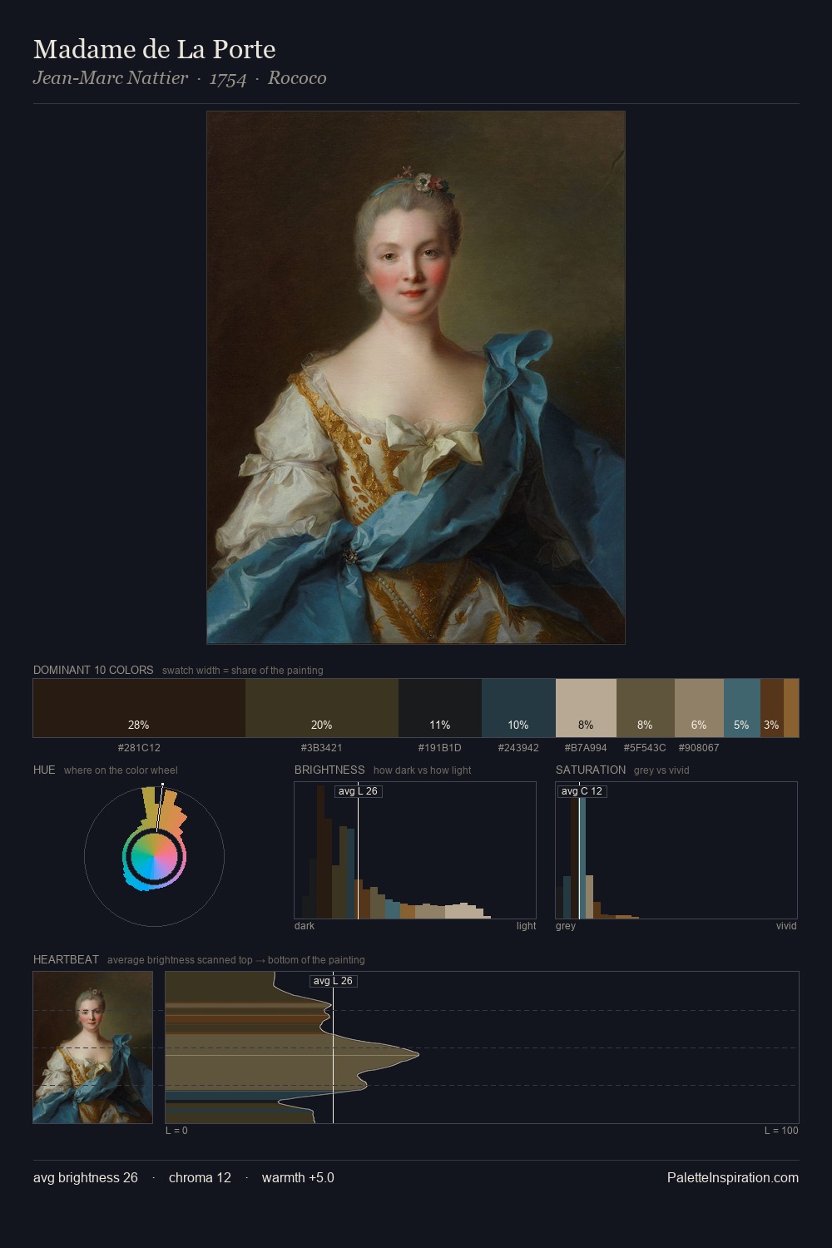The width and height of the screenshot is (832, 1248).
Task: Click the hex code #5F543C
Action: pyautogui.click(x=645, y=748)
